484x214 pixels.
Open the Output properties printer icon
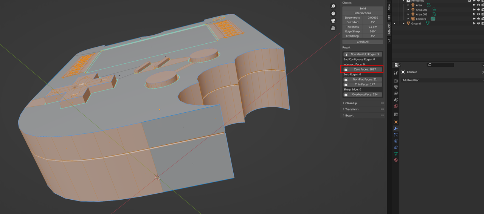point(396,87)
